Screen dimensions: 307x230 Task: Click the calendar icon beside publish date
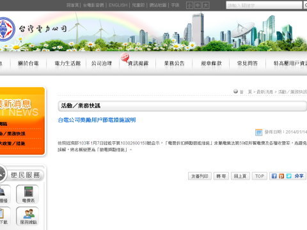259,132
